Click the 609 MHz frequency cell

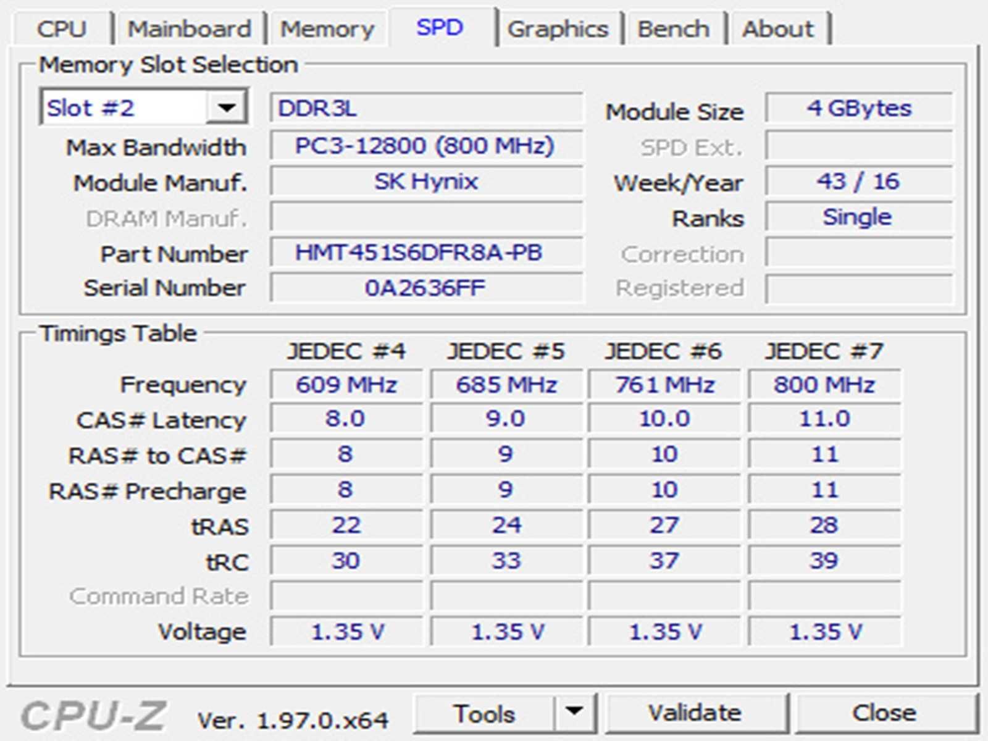coord(346,385)
